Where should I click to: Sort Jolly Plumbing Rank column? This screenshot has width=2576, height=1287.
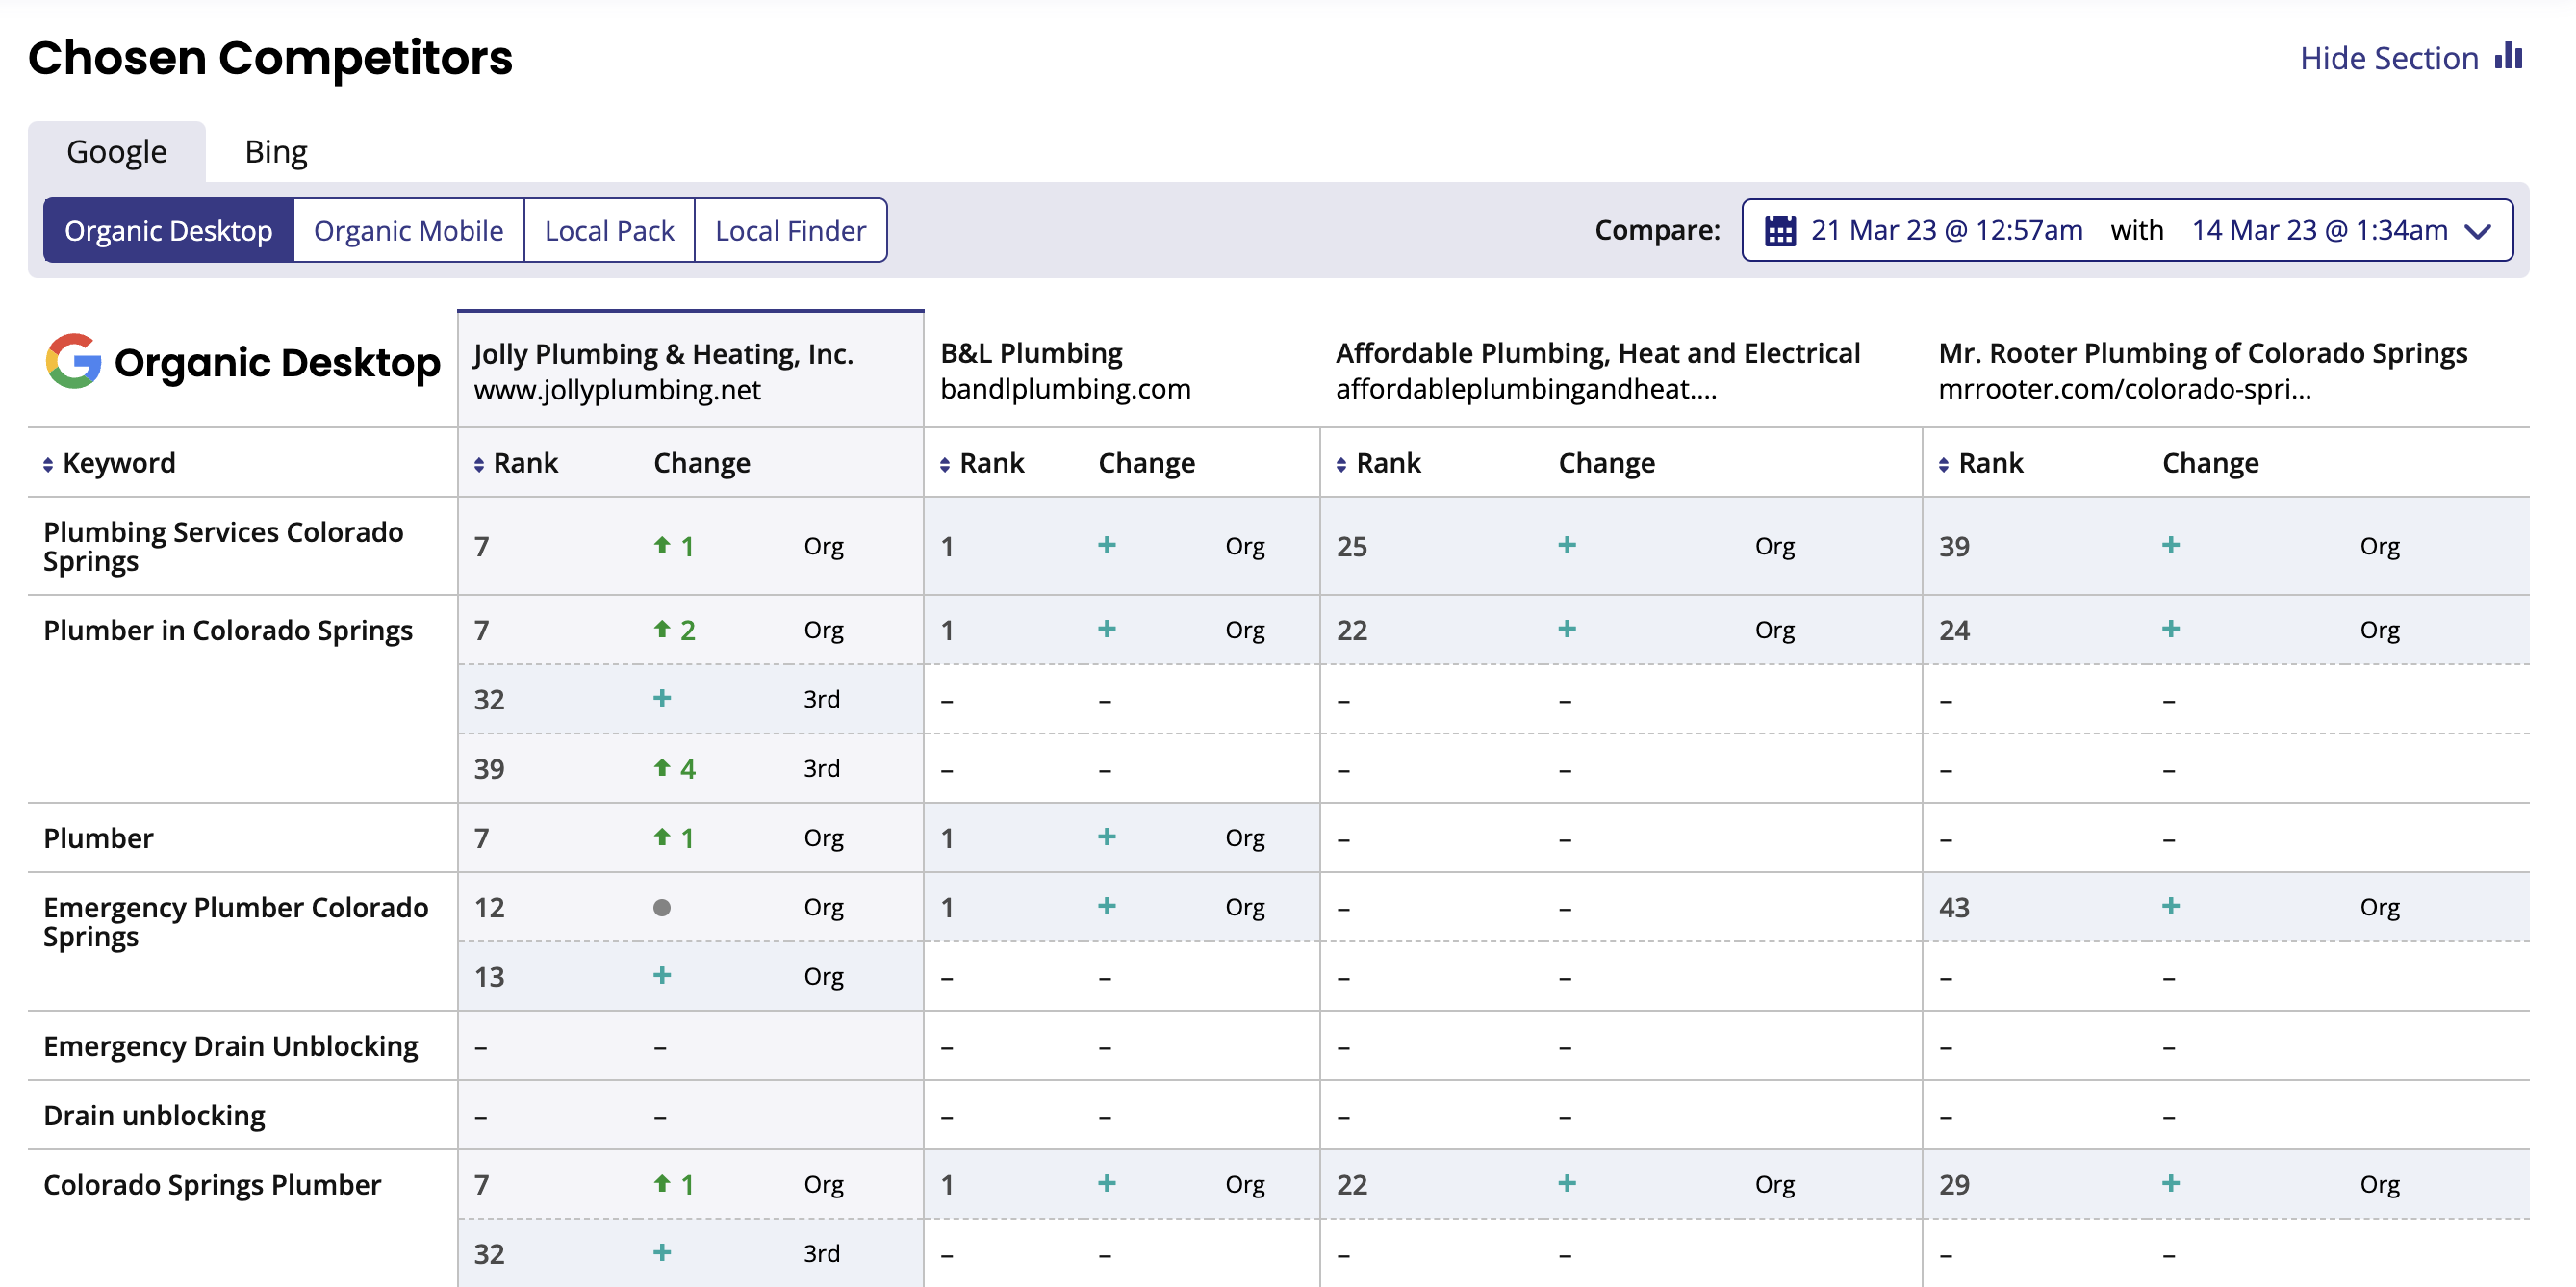click(479, 464)
